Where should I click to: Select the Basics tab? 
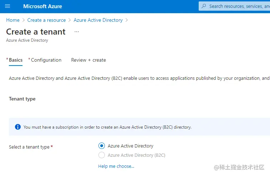click(16, 60)
